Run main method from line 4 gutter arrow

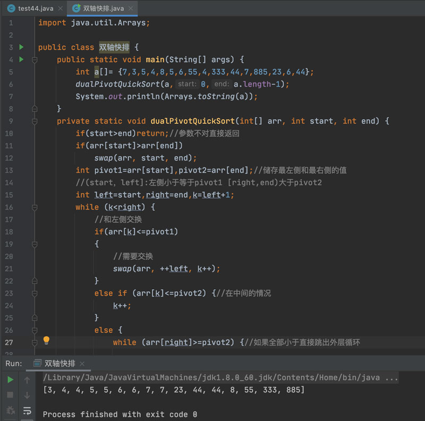point(21,60)
